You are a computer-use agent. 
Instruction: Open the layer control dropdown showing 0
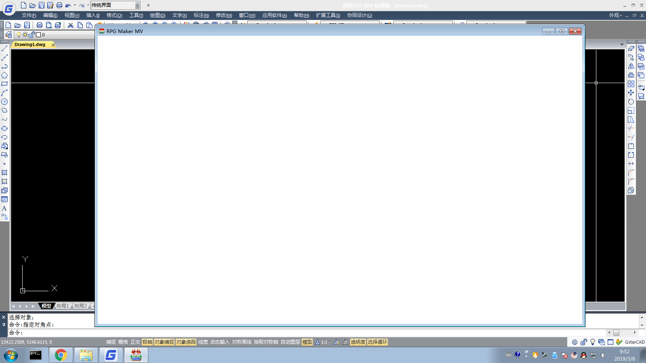click(55, 35)
